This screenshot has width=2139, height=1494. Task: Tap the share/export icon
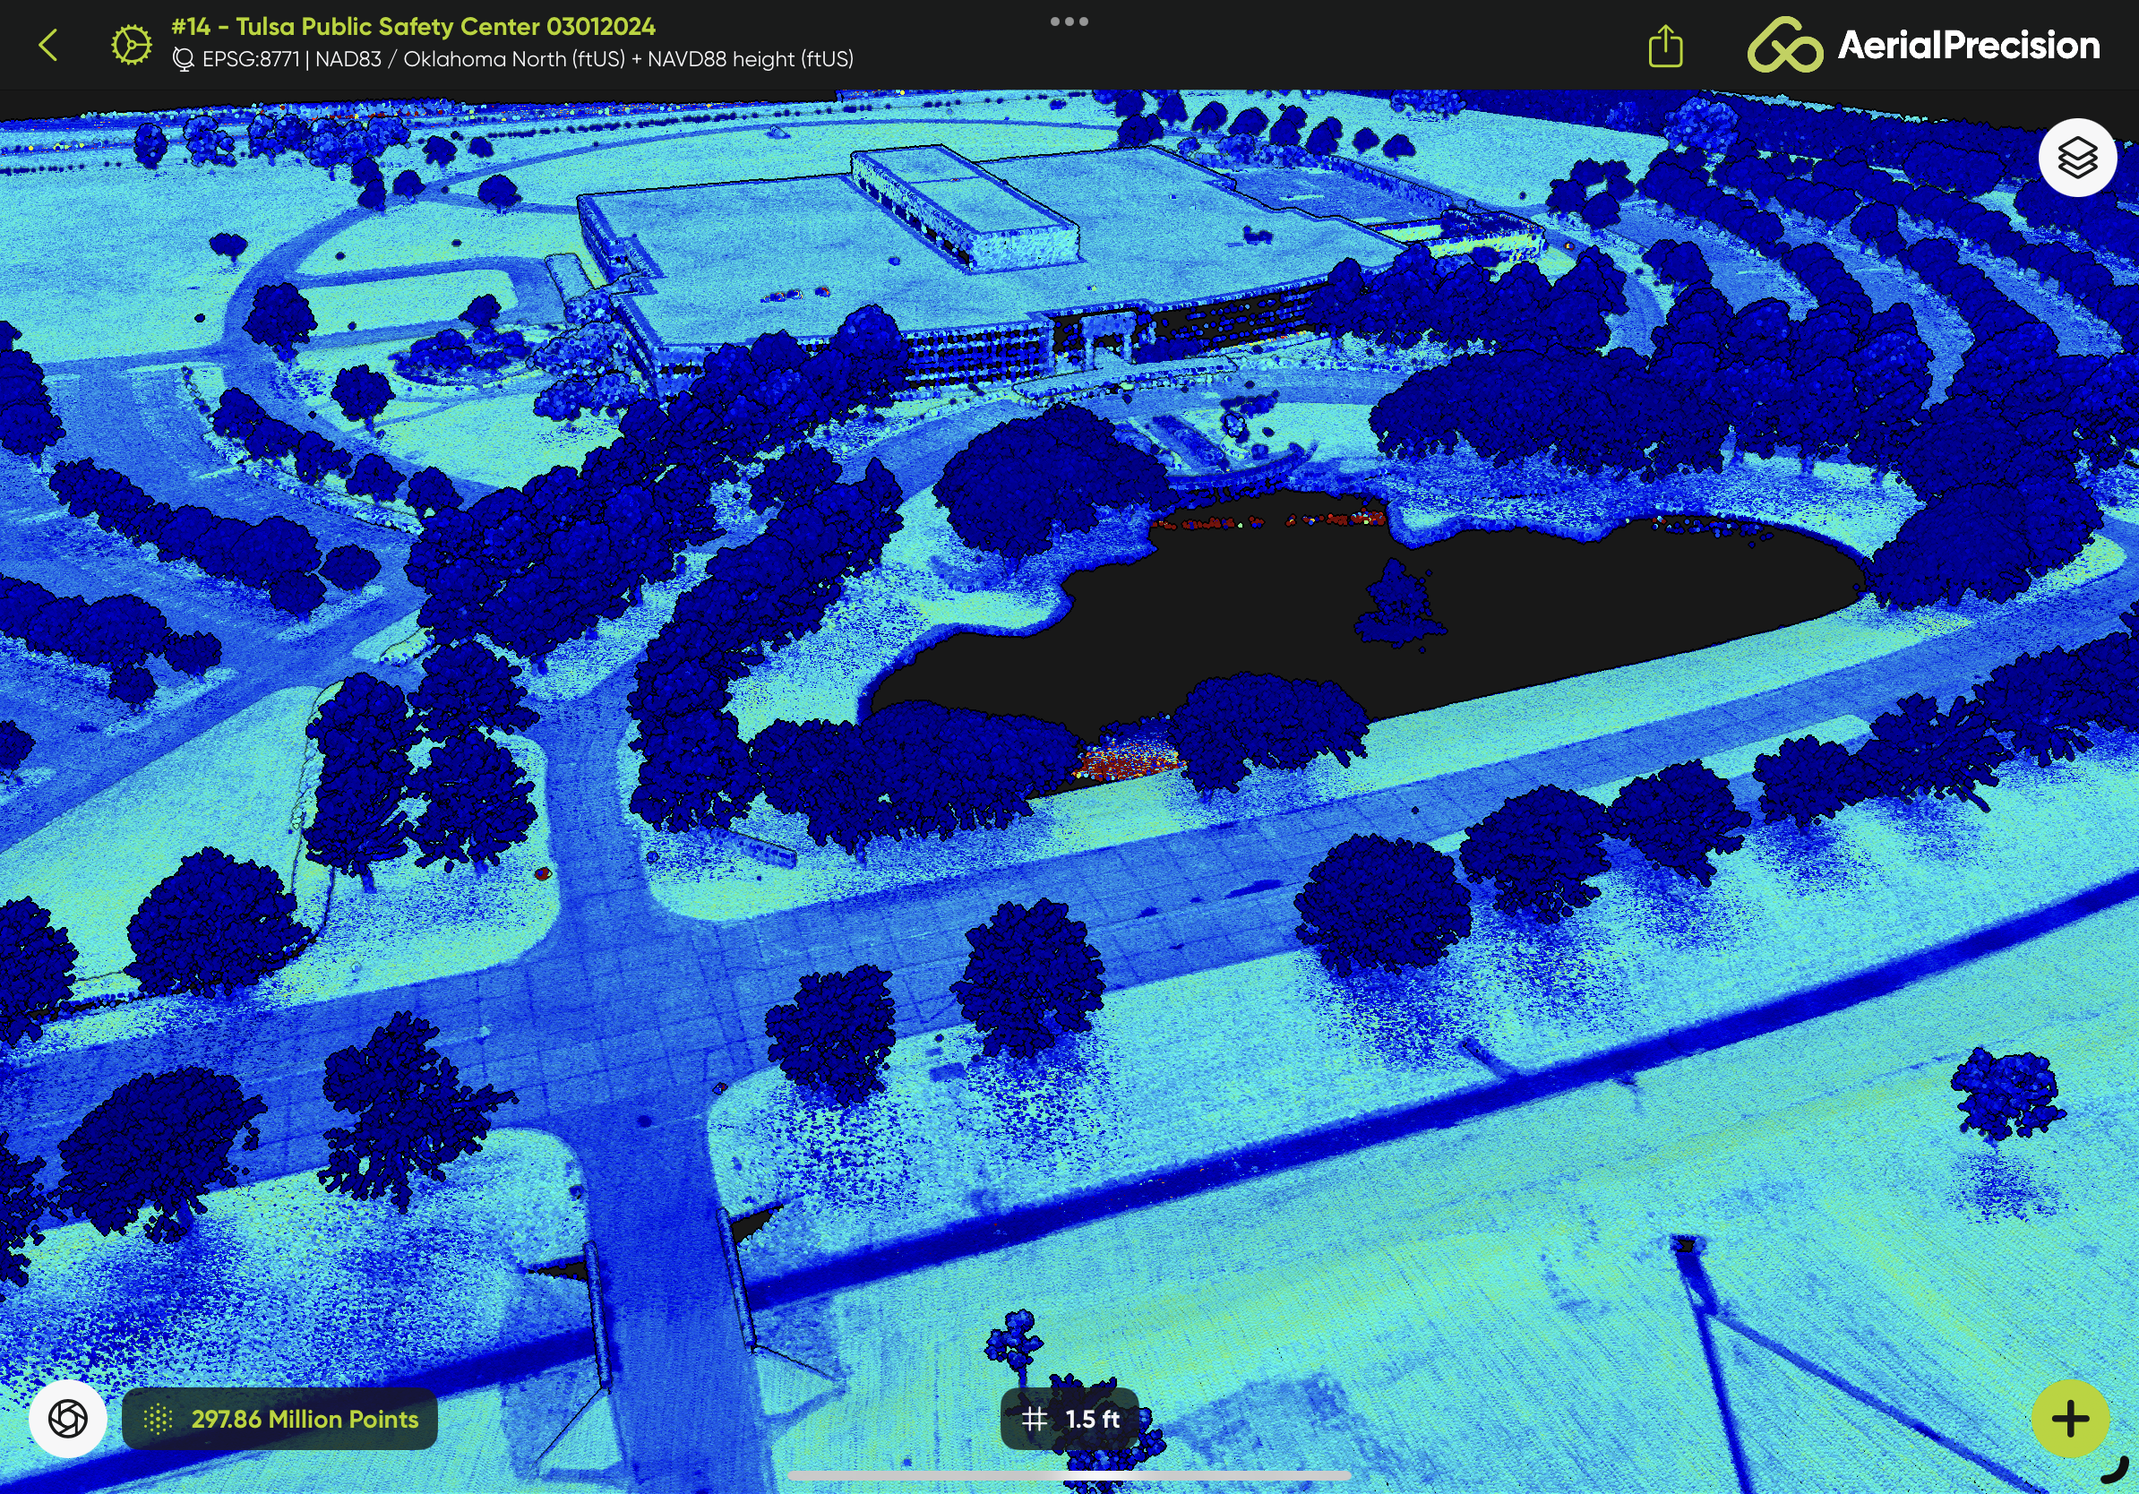(1665, 46)
